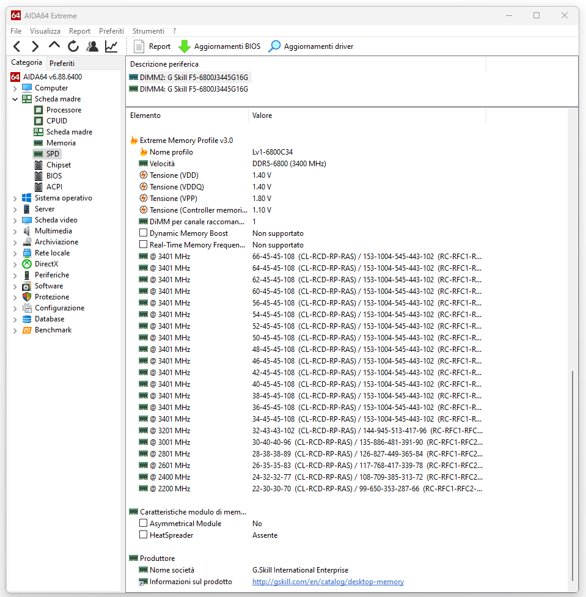Toggle the Dynamic Memory Boost checkbox
The height and width of the screenshot is (597, 586).
[143, 233]
